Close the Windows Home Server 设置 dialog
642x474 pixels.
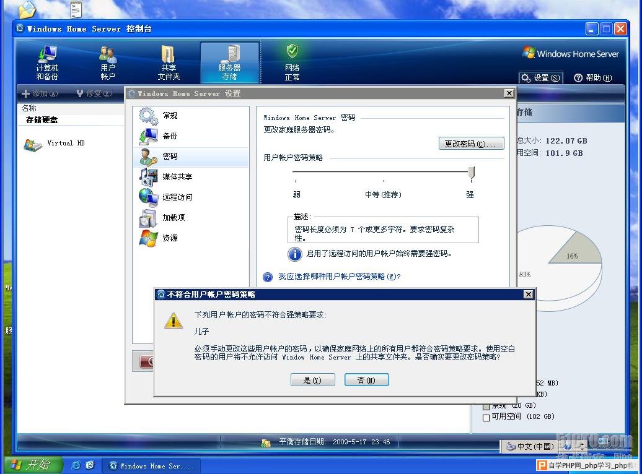point(509,93)
